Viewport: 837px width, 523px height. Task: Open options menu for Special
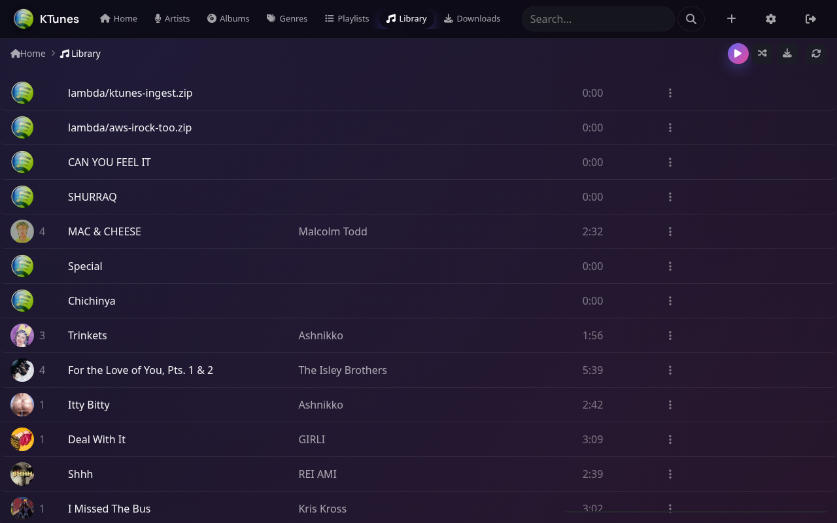click(x=670, y=266)
